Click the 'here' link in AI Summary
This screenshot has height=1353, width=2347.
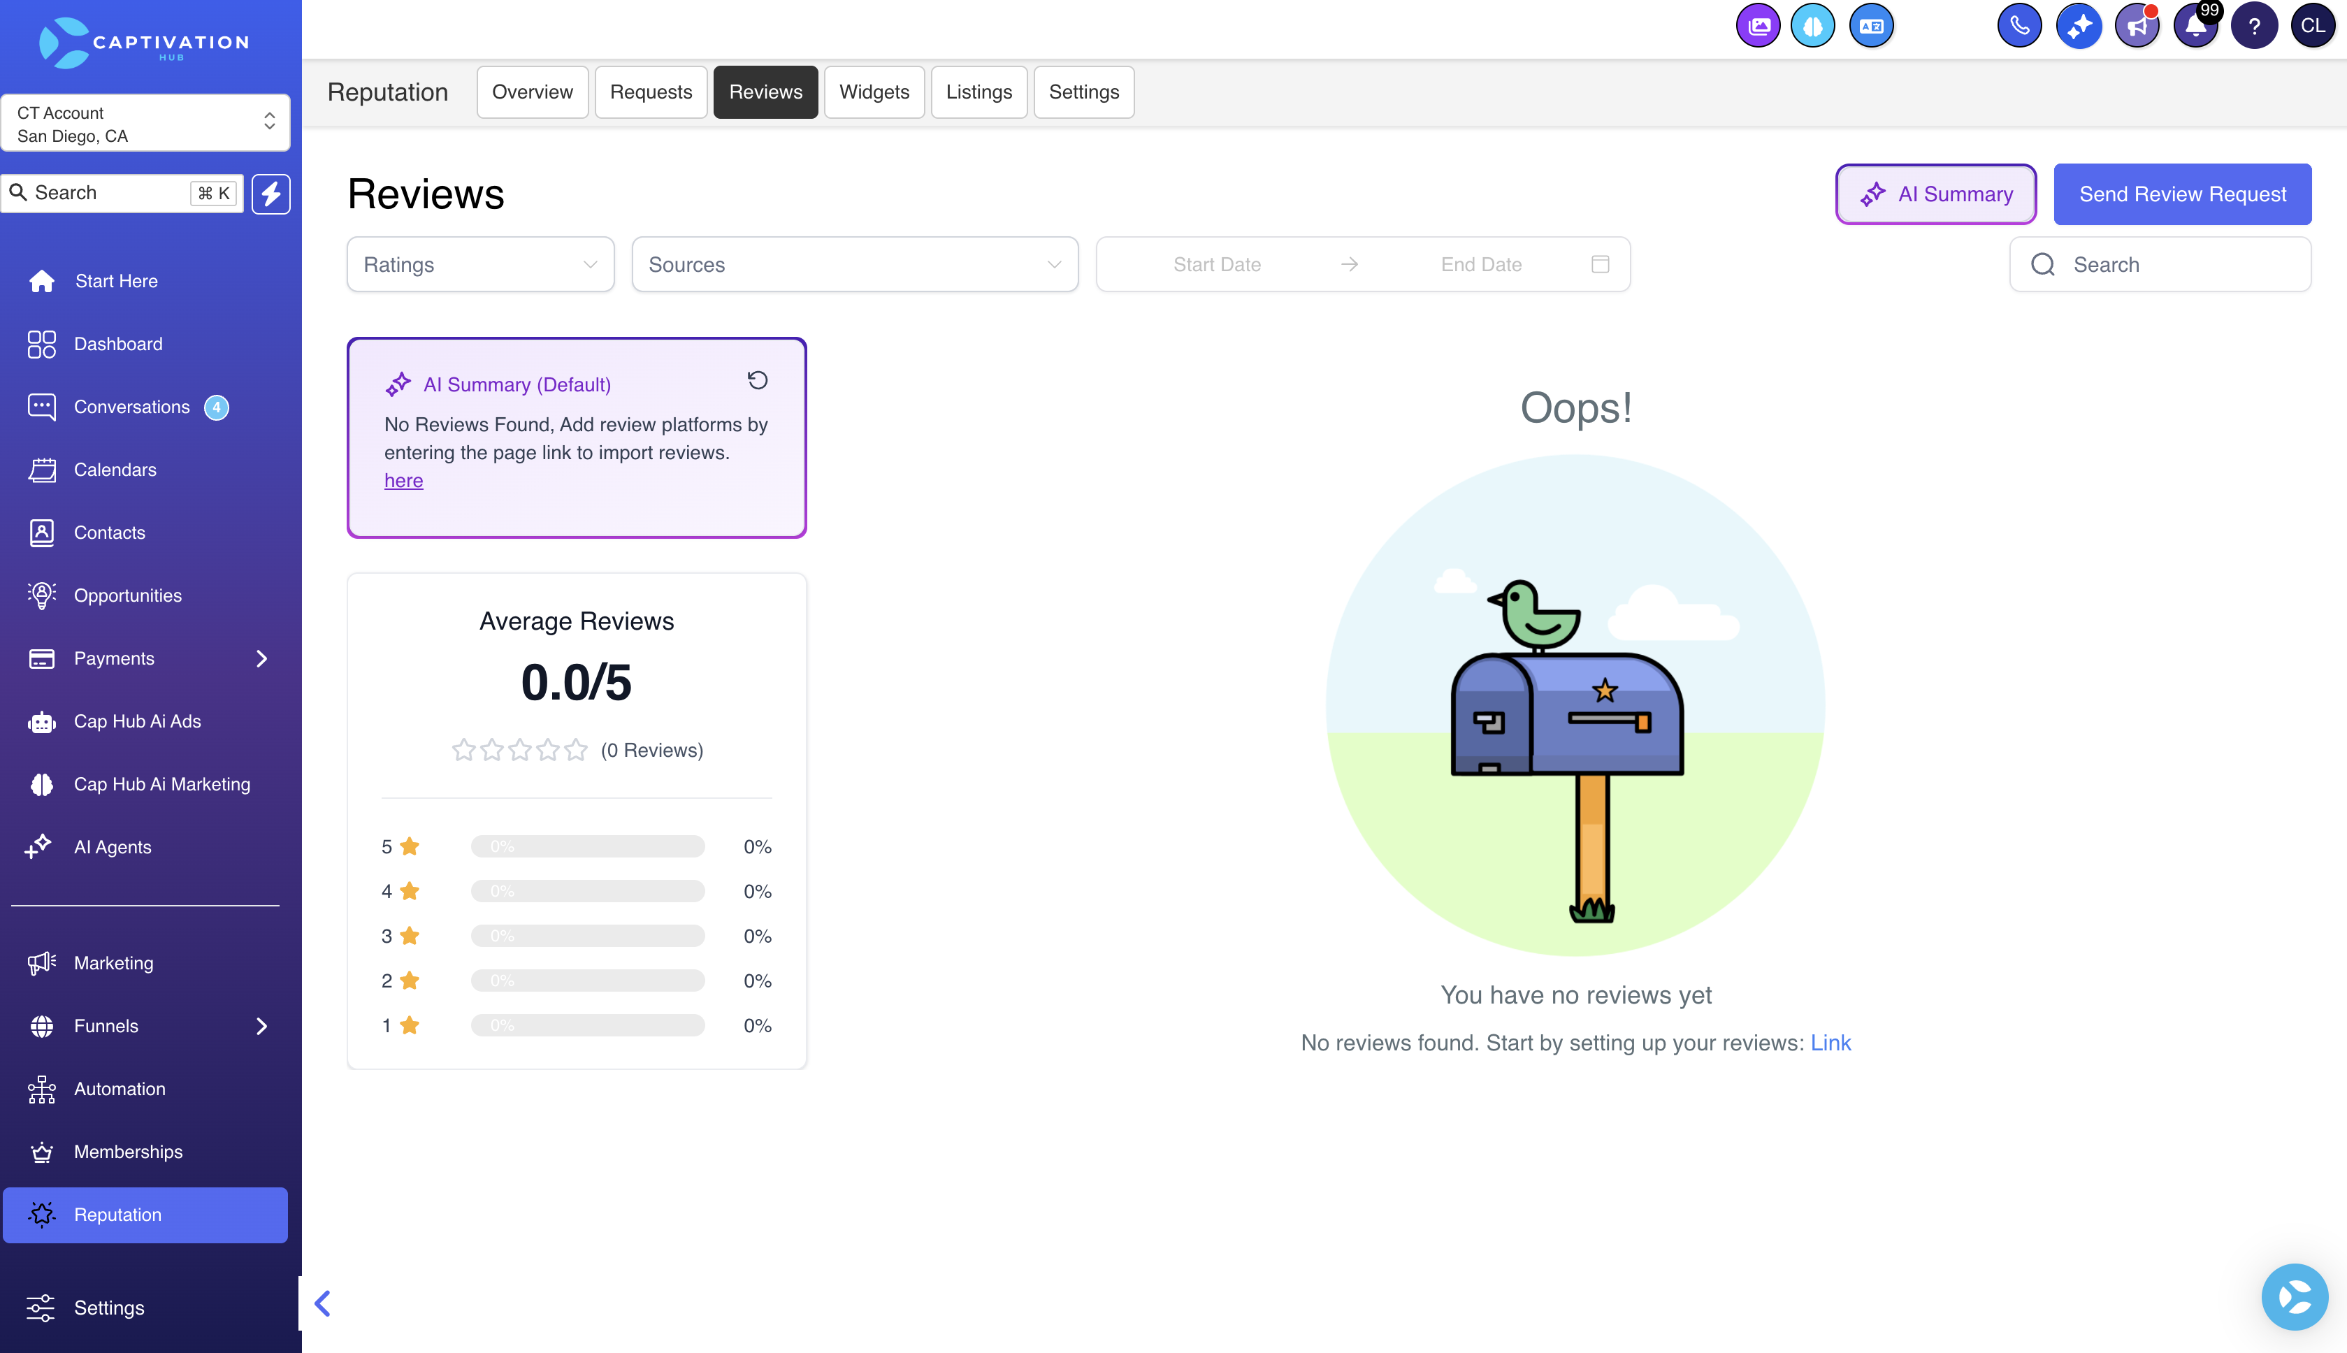403,480
